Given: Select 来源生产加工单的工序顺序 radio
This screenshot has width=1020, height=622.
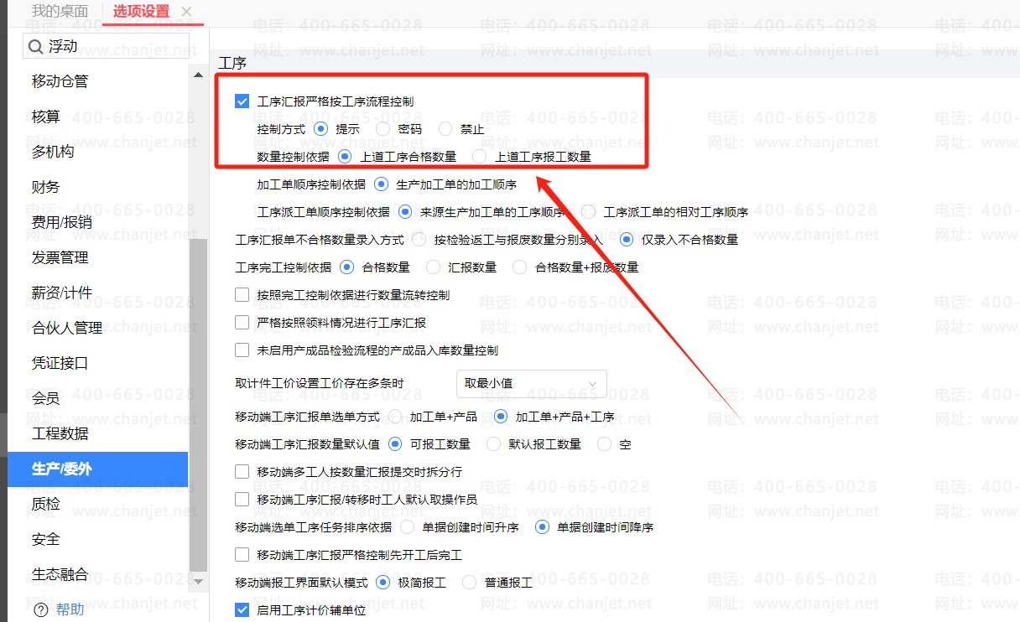Looking at the screenshot, I should tap(405, 212).
